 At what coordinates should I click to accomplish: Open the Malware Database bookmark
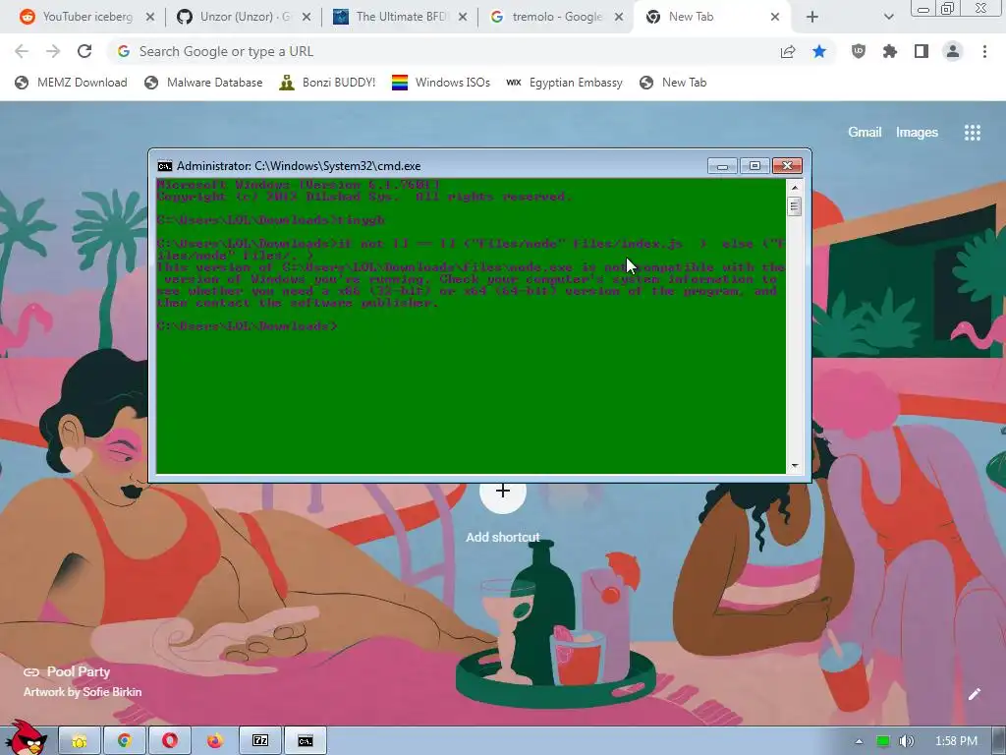tap(203, 83)
